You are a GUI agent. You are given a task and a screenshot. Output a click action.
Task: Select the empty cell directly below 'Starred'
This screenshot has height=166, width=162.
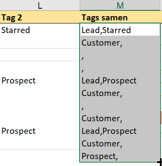pyautogui.click(x=40, y=42)
